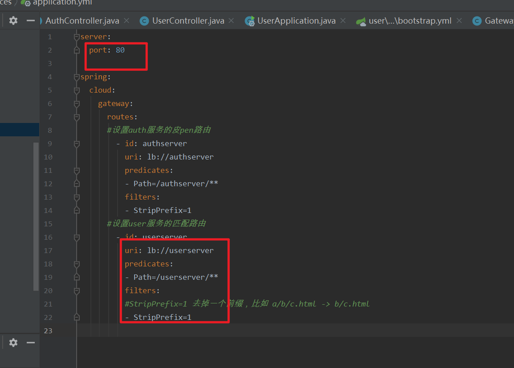Collapse the spring block at line 4
Viewport: 514px width, 368px height.
coord(77,77)
